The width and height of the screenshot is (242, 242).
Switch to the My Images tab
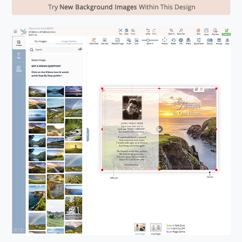click(40, 41)
